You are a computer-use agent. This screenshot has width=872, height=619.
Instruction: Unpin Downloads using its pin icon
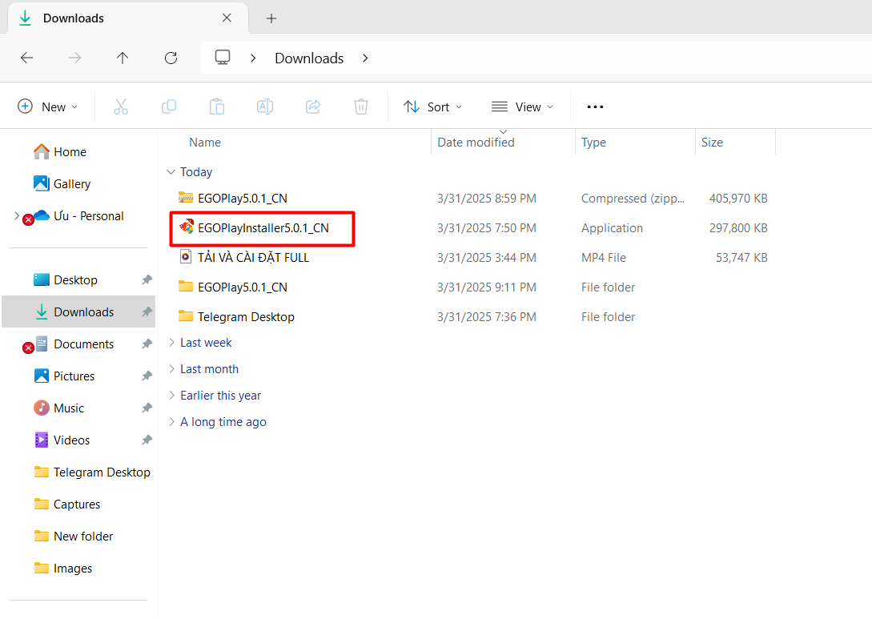[147, 312]
